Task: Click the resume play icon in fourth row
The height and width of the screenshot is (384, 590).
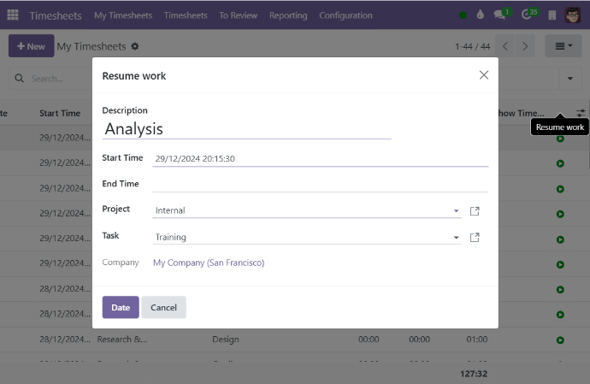Action: coord(560,214)
